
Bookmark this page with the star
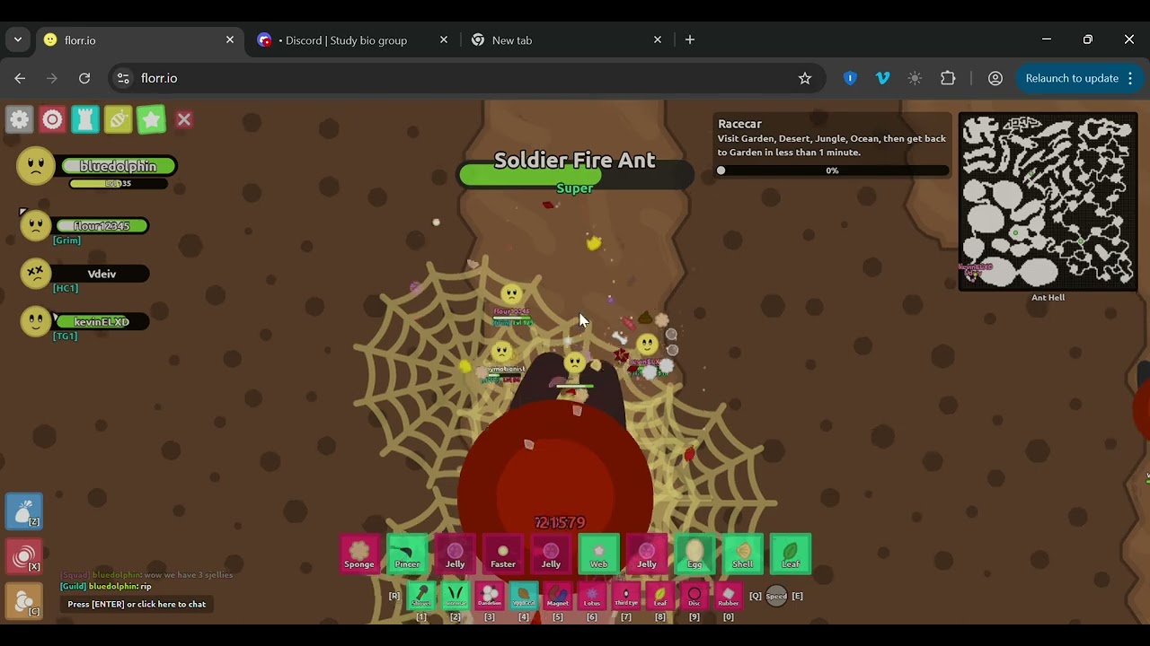click(x=805, y=78)
